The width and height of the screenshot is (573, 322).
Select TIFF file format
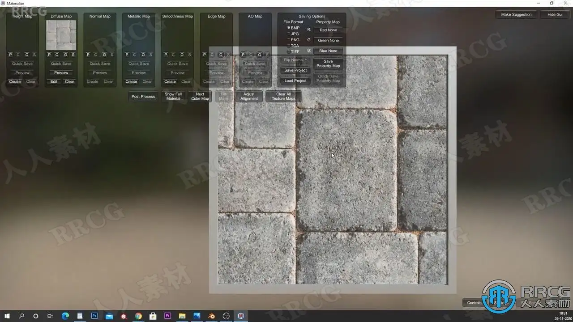[294, 51]
